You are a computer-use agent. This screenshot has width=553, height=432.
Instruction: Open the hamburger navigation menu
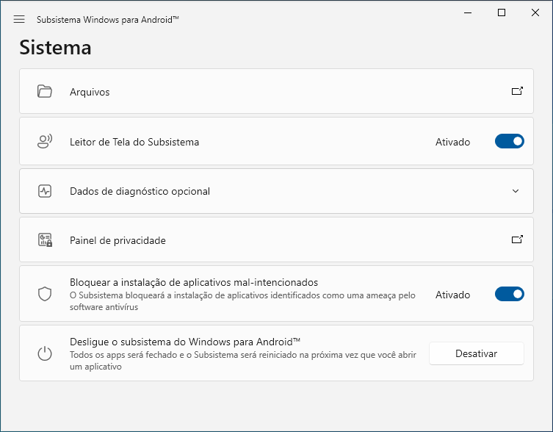pyautogui.click(x=19, y=19)
